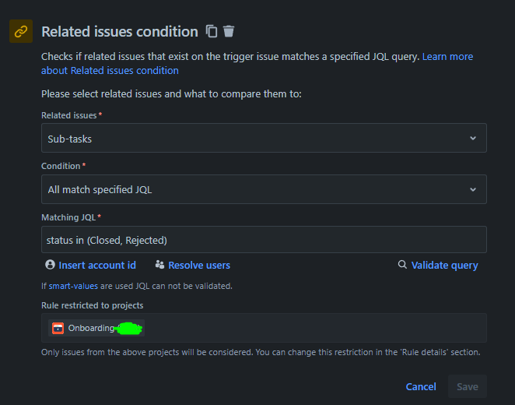Viewport: 515px width, 405px height.
Task: Click the Validate query link
Action: click(444, 265)
